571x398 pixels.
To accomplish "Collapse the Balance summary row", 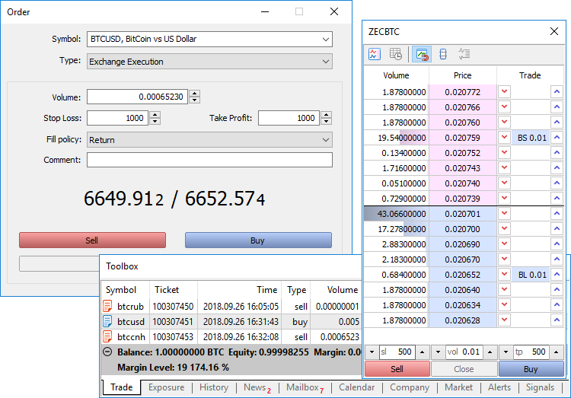I will (x=107, y=352).
